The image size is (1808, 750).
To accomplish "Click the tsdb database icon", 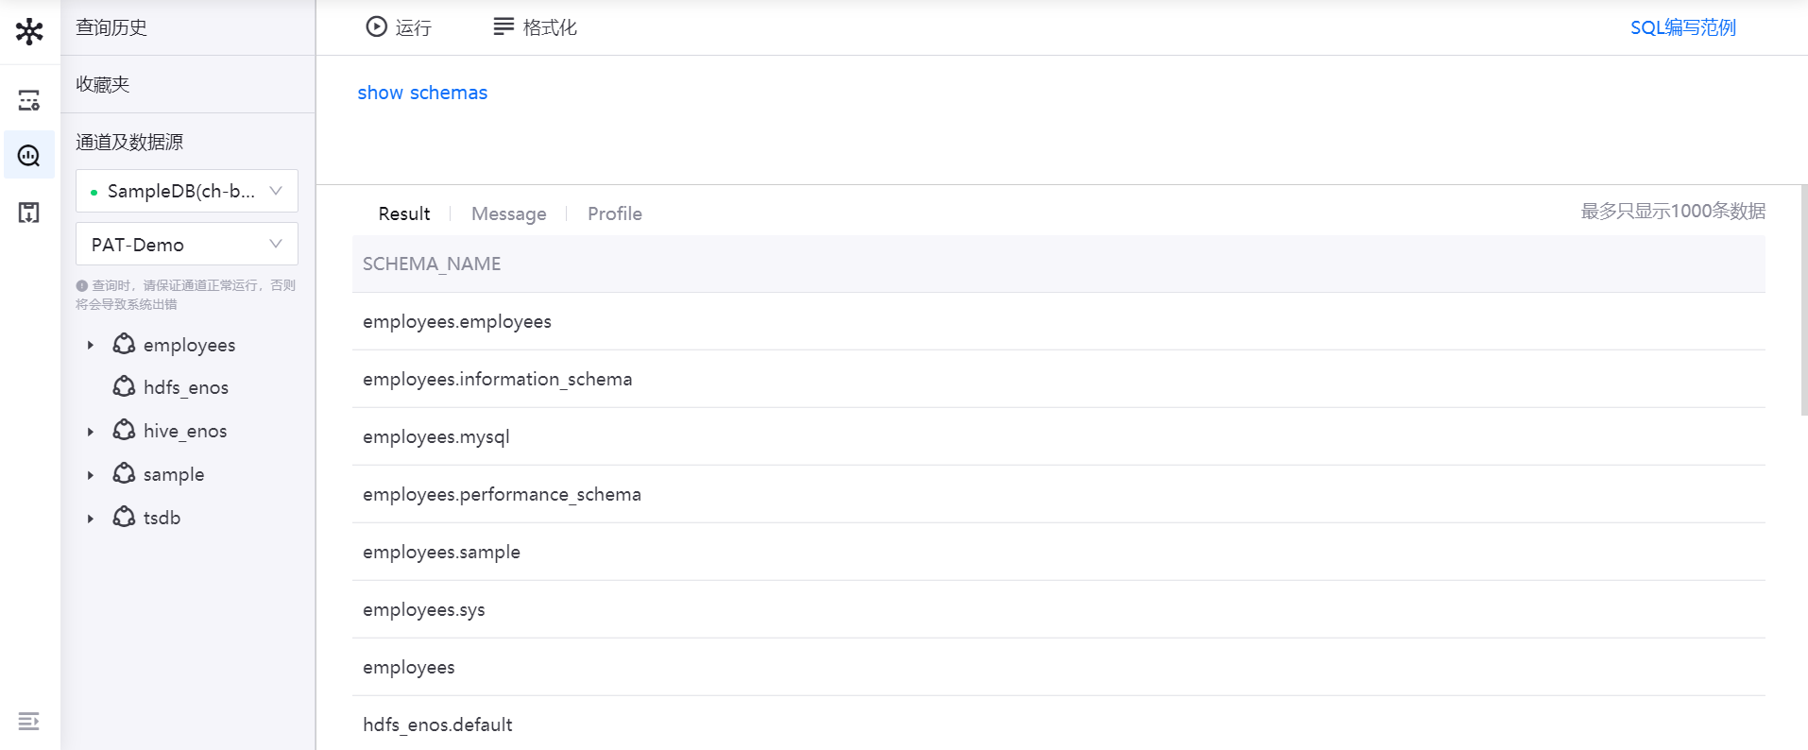I will click(x=124, y=517).
